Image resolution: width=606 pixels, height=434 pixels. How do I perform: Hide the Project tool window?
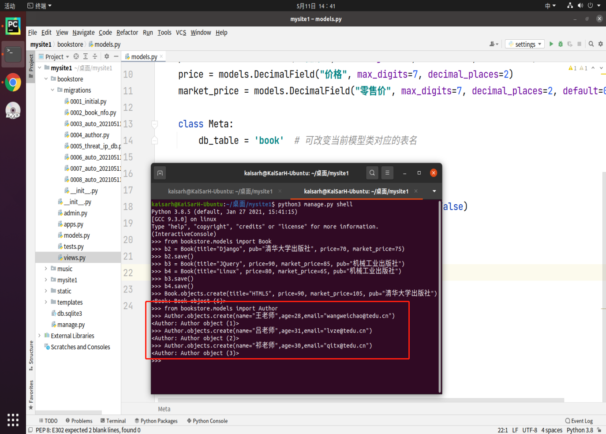(116, 56)
